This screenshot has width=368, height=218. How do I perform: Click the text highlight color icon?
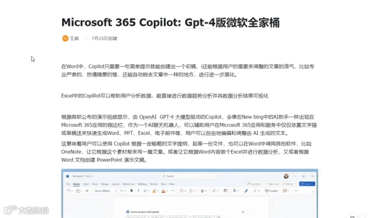click(x=154, y=191)
